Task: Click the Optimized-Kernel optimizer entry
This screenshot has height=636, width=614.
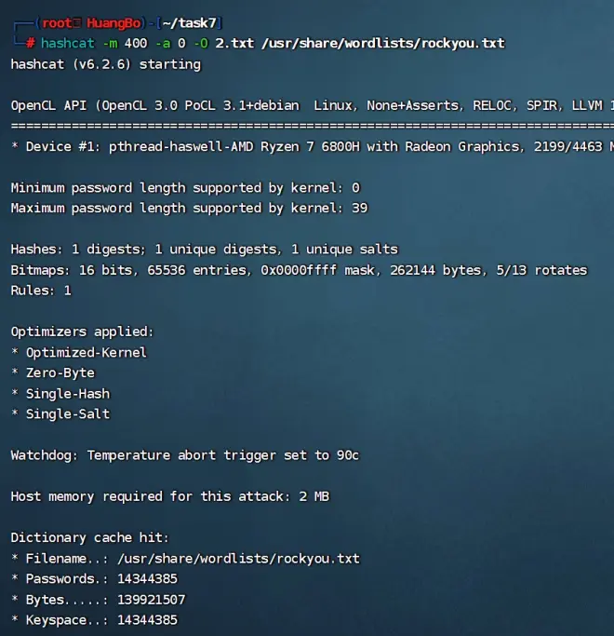Action: tap(86, 352)
